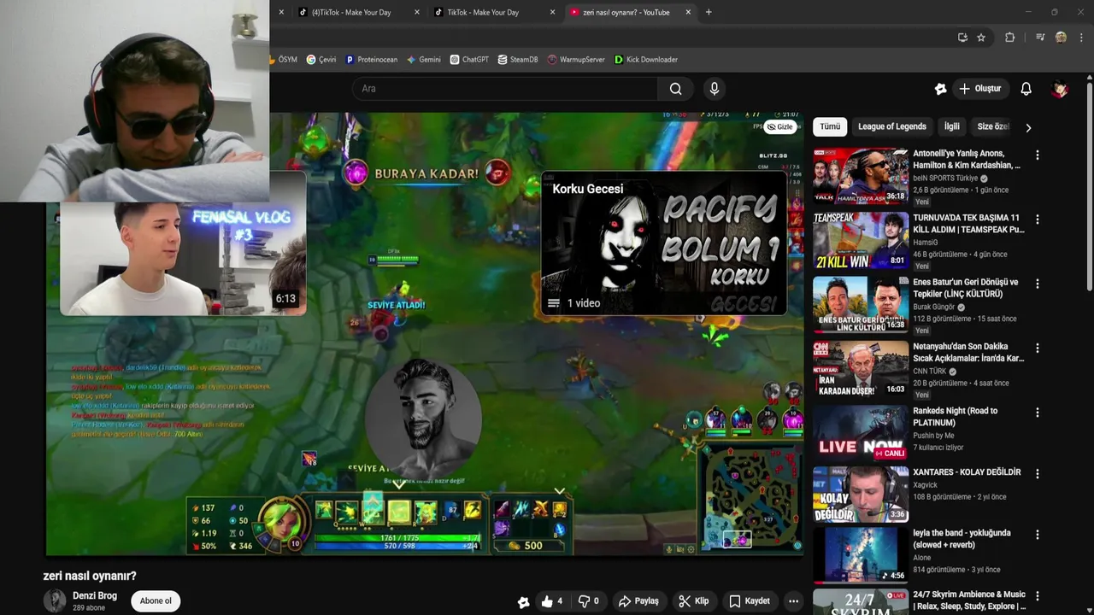Open TURNUVA'DA TEK BAŞIMA 11 KİLL video
1094x615 pixels.
click(x=861, y=240)
